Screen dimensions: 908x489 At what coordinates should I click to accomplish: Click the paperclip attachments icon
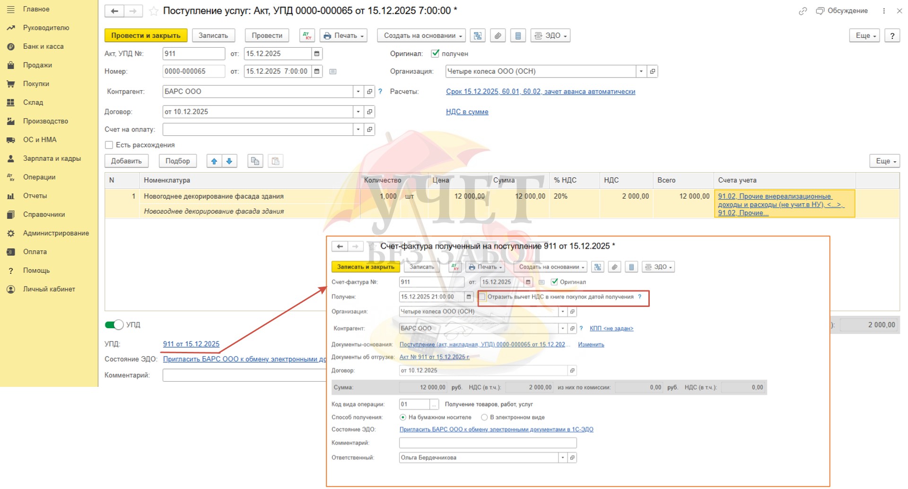(498, 35)
